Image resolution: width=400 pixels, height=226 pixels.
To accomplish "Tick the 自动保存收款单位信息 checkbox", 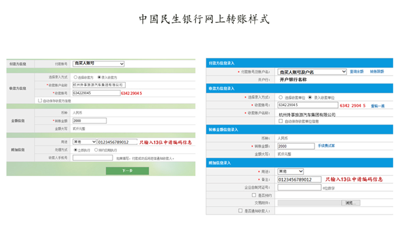I will tap(281, 121).
